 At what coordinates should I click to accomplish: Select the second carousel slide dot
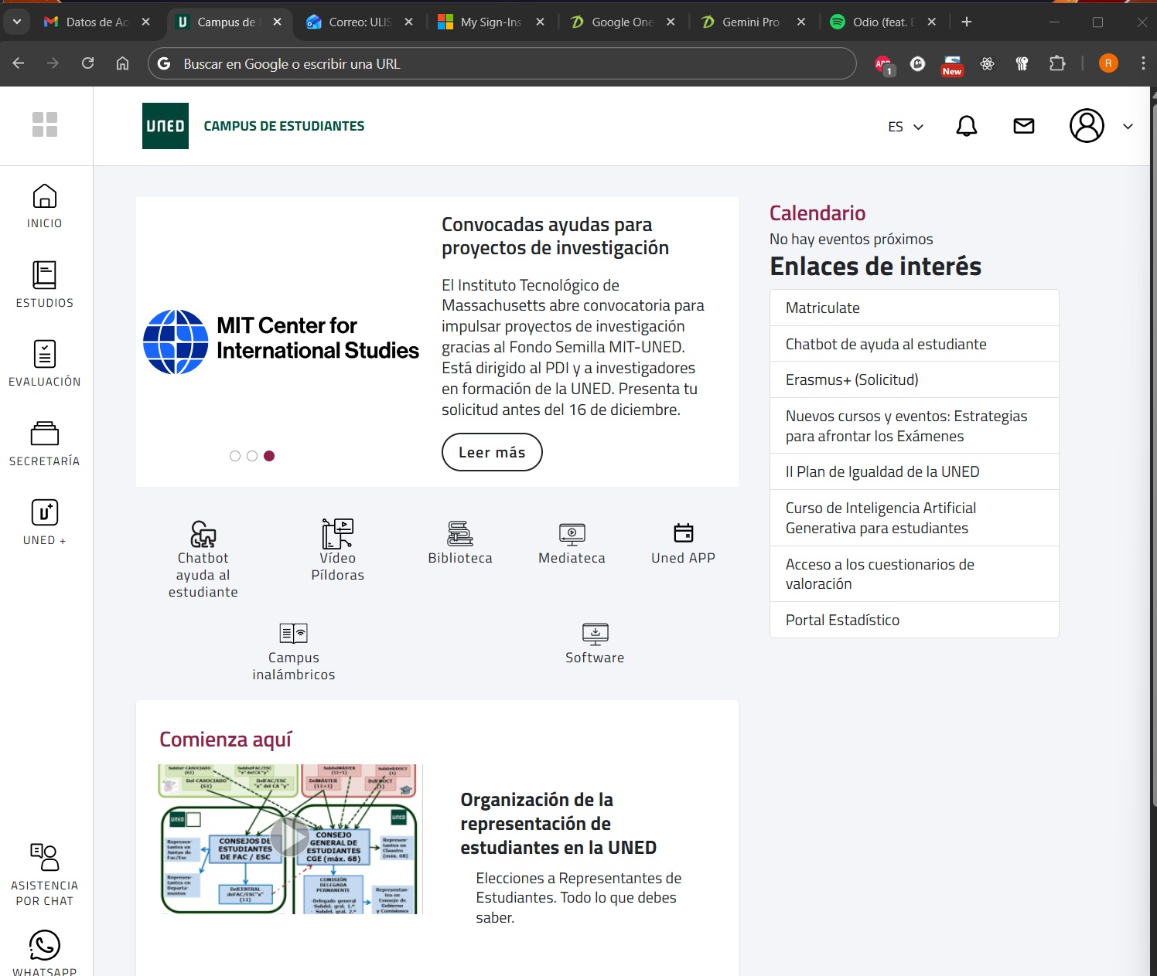click(x=252, y=456)
